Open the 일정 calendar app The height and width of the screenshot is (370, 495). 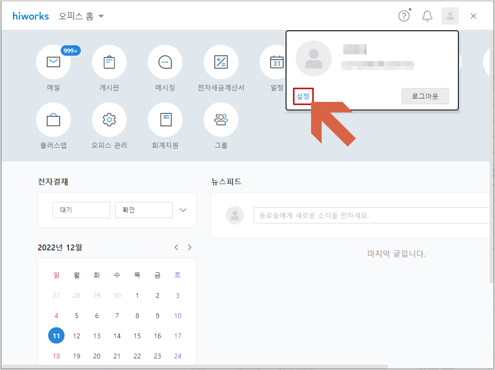click(x=277, y=62)
